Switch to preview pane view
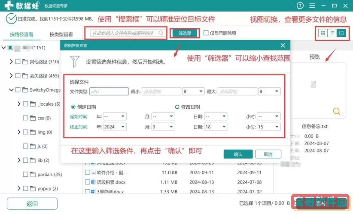The width and height of the screenshot is (353, 214). [x=341, y=33]
